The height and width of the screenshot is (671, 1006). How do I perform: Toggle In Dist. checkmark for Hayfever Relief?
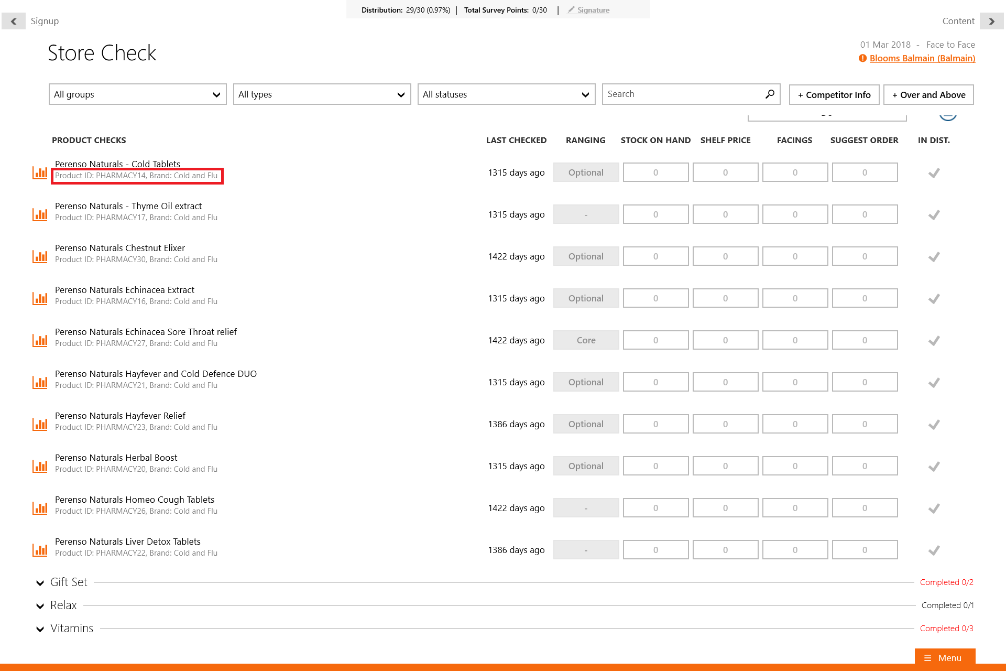[934, 424]
